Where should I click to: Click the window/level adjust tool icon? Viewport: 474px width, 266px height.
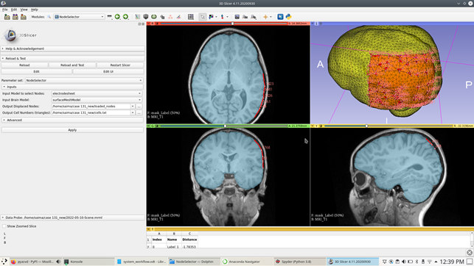click(x=211, y=17)
